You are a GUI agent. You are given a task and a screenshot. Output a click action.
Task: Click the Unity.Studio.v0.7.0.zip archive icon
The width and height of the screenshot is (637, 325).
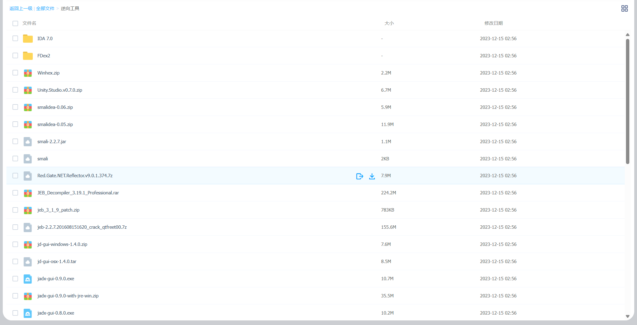[x=28, y=90]
